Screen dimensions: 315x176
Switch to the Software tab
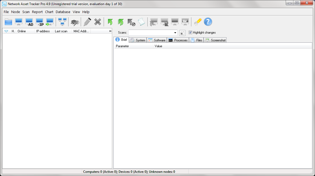pos(157,40)
